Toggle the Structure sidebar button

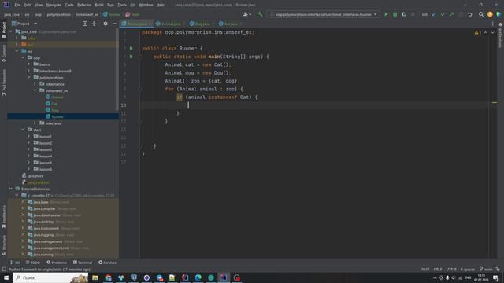click(3, 245)
